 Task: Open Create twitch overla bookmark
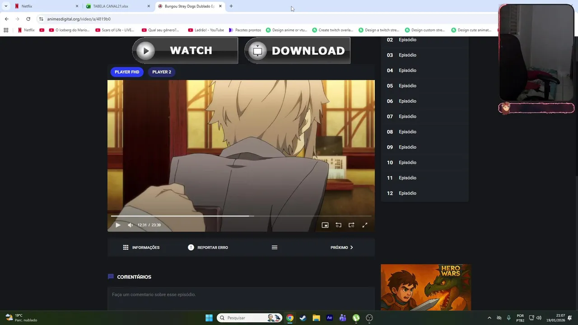[333, 30]
